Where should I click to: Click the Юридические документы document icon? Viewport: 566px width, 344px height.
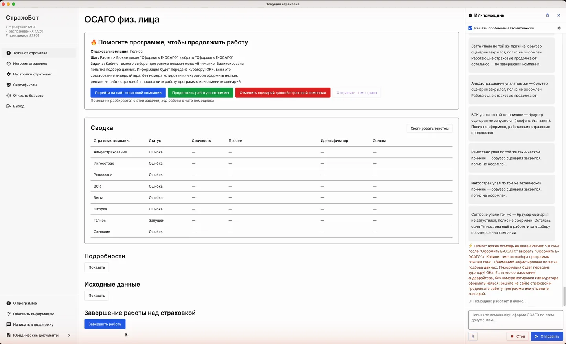click(9, 335)
